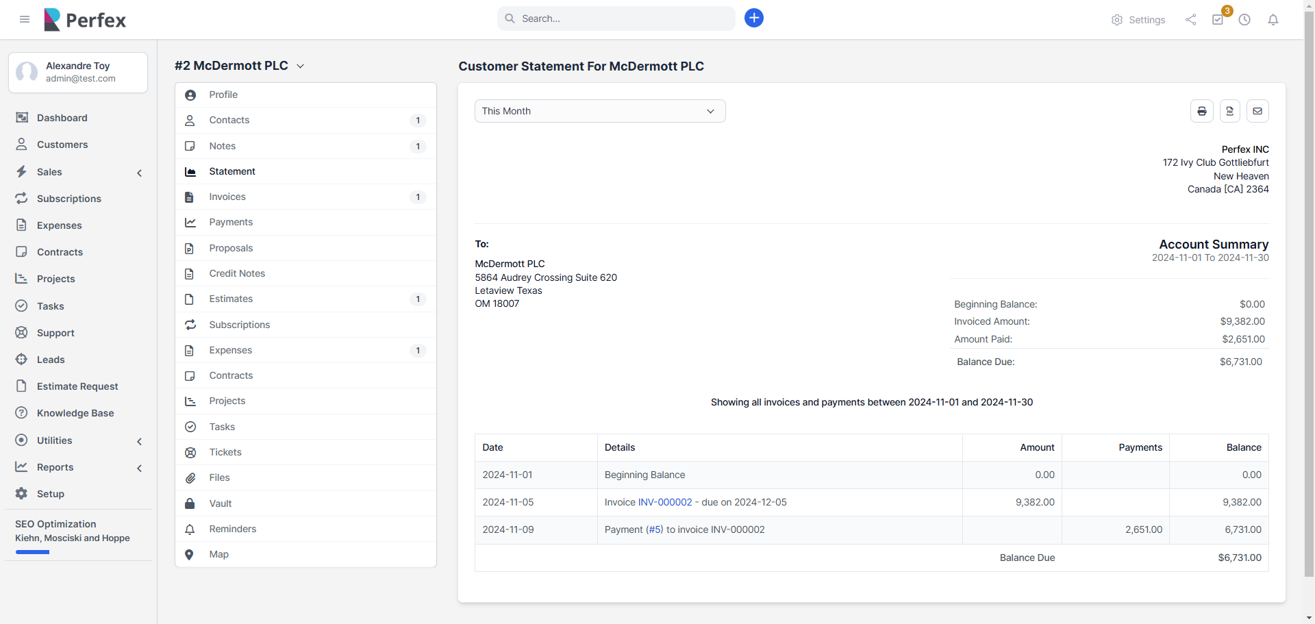Open the This Month period dropdown
The image size is (1315, 624).
599,111
